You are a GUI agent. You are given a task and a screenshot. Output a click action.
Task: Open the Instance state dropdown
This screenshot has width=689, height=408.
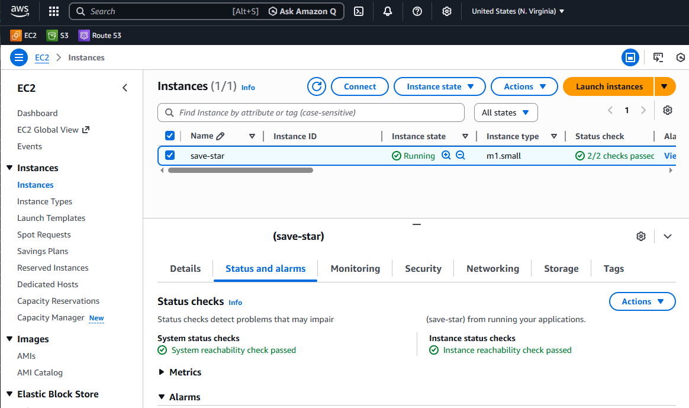click(x=440, y=86)
